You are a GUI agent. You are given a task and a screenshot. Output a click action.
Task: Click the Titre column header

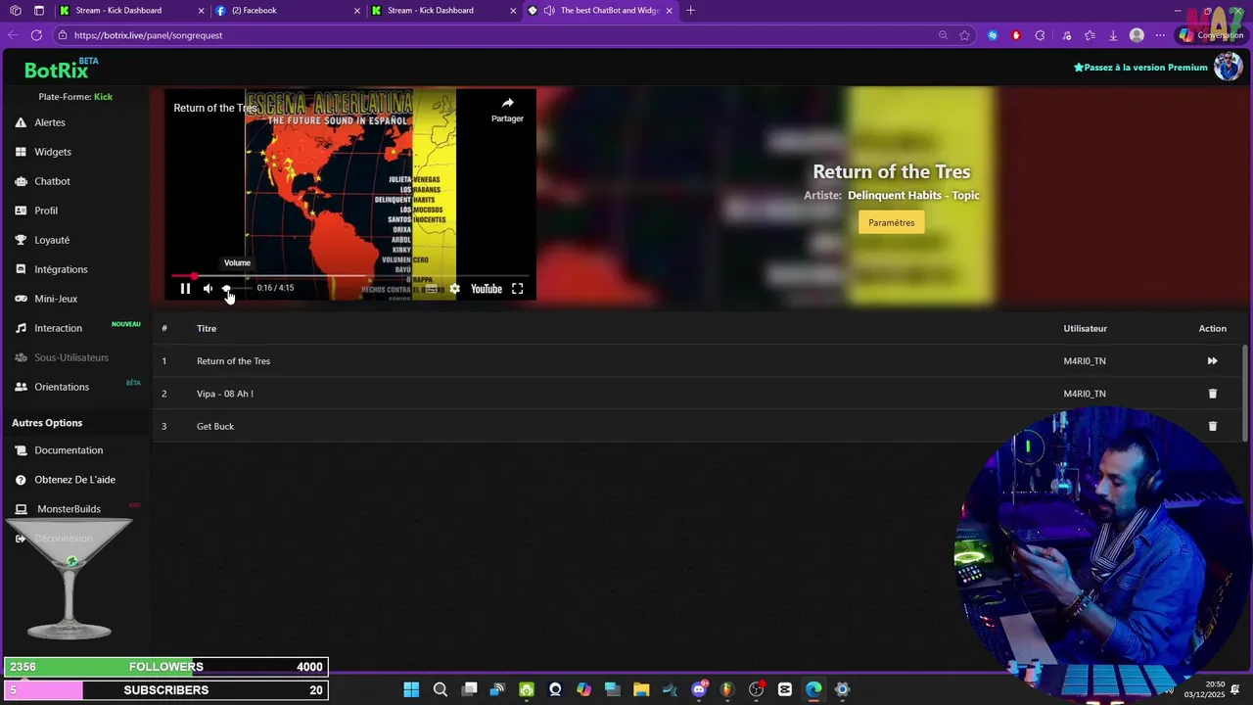coord(207,328)
